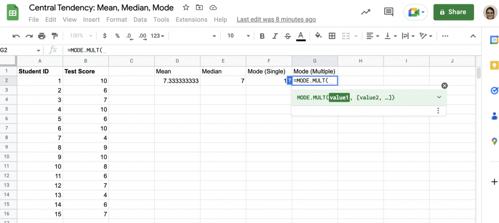Viewport: 499px width, 223px height.
Task: Click the undo icon
Action: tap(16, 36)
